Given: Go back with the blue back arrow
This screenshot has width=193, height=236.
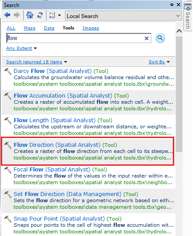Looking at the screenshot, I should 7,15.
